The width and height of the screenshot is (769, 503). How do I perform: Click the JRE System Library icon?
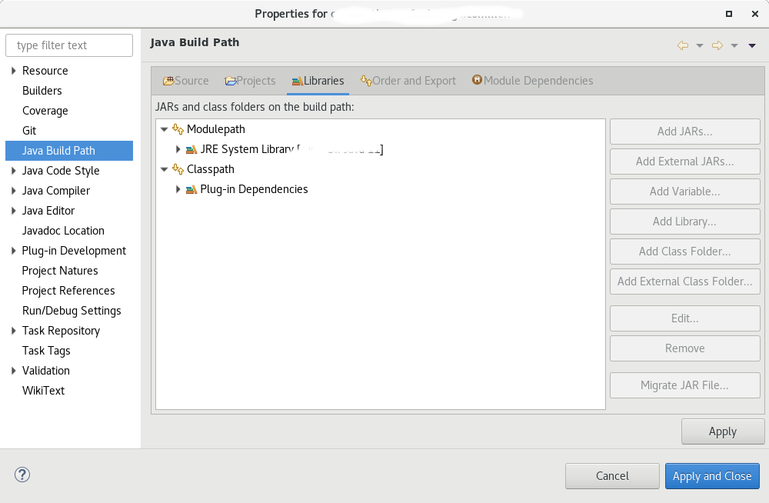coord(191,149)
